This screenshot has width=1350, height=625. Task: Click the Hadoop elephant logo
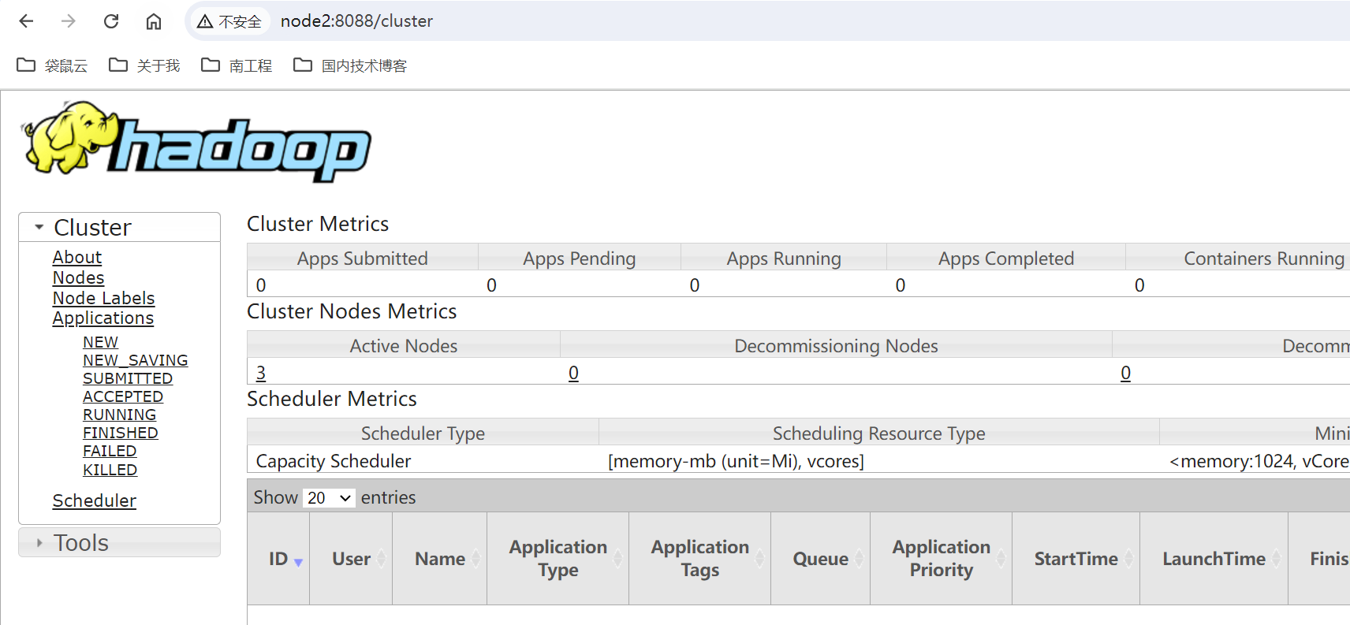click(x=196, y=141)
